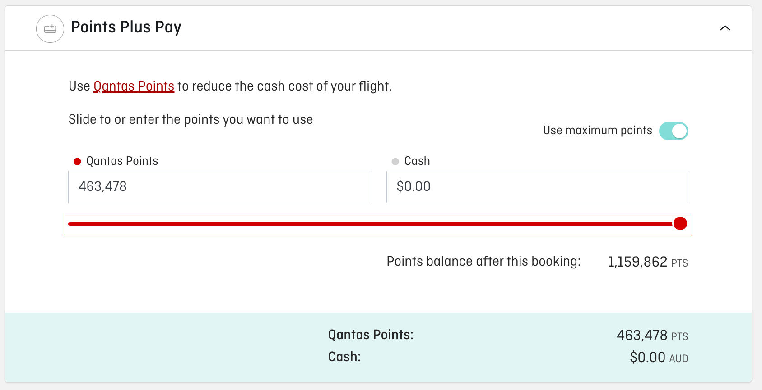The height and width of the screenshot is (390, 762).
Task: Click the Qantas Points label above the field
Action: coord(122,161)
